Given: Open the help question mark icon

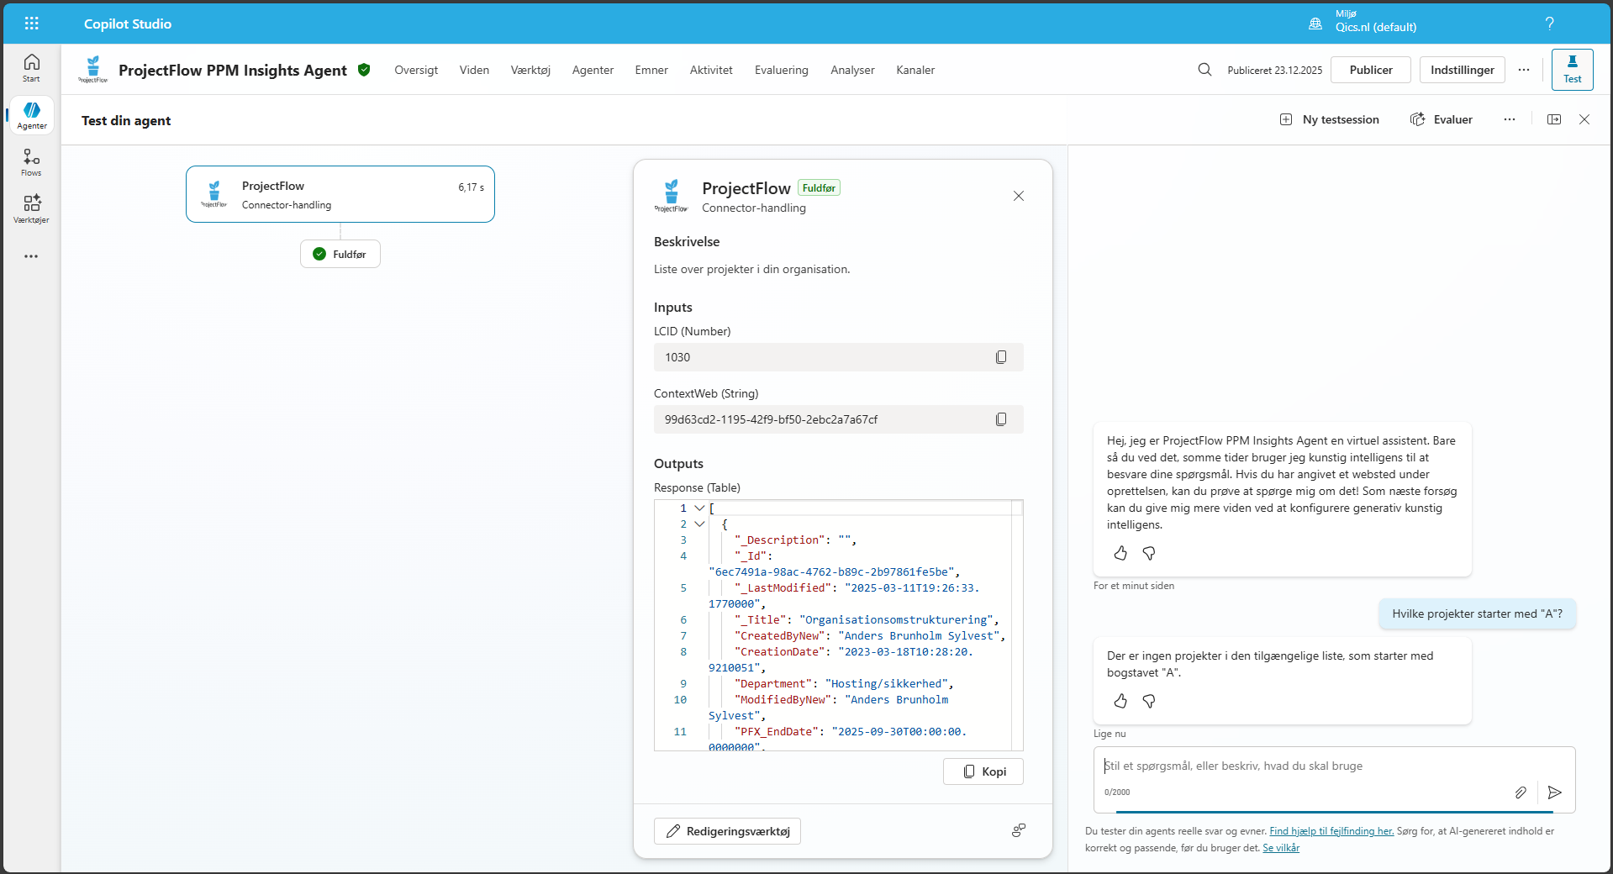Looking at the screenshot, I should tap(1549, 24).
